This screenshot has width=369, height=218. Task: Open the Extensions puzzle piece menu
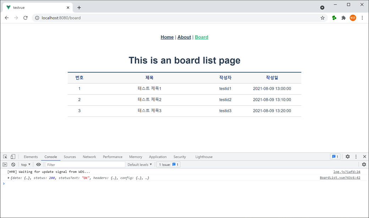[343, 18]
